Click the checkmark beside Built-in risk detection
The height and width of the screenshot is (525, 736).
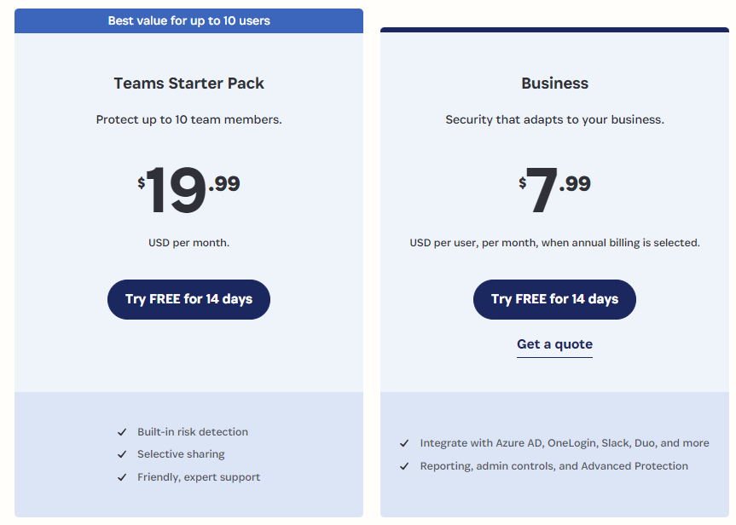click(x=122, y=432)
